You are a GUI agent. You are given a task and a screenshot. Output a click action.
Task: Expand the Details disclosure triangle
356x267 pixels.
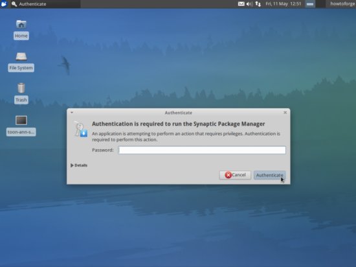click(72, 165)
